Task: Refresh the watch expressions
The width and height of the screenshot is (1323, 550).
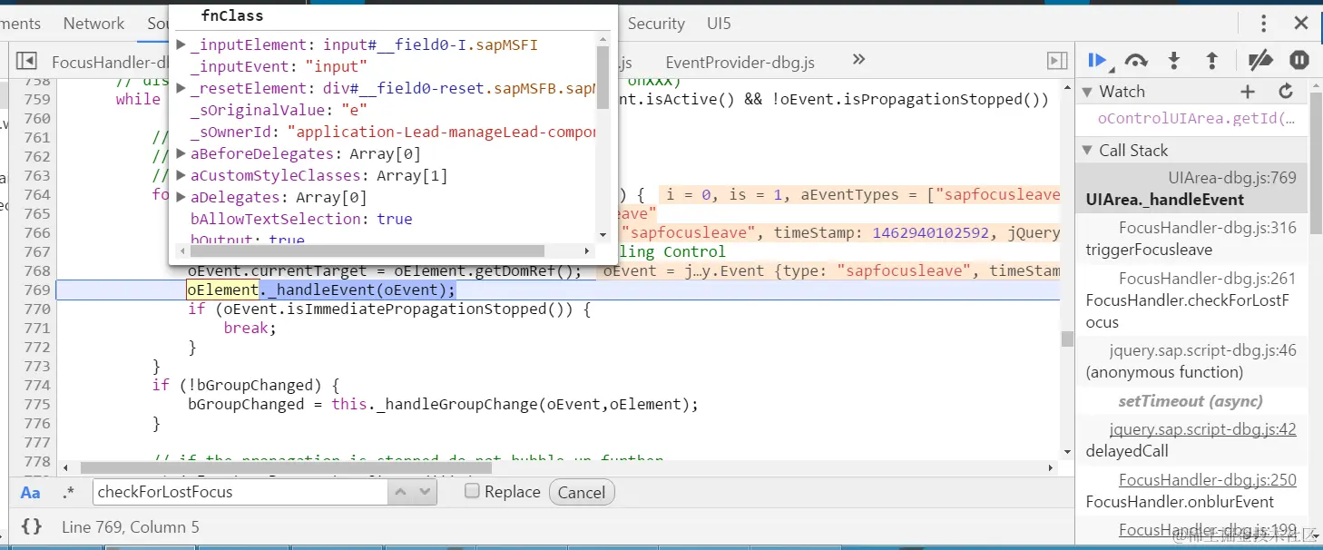Action: 1286,91
